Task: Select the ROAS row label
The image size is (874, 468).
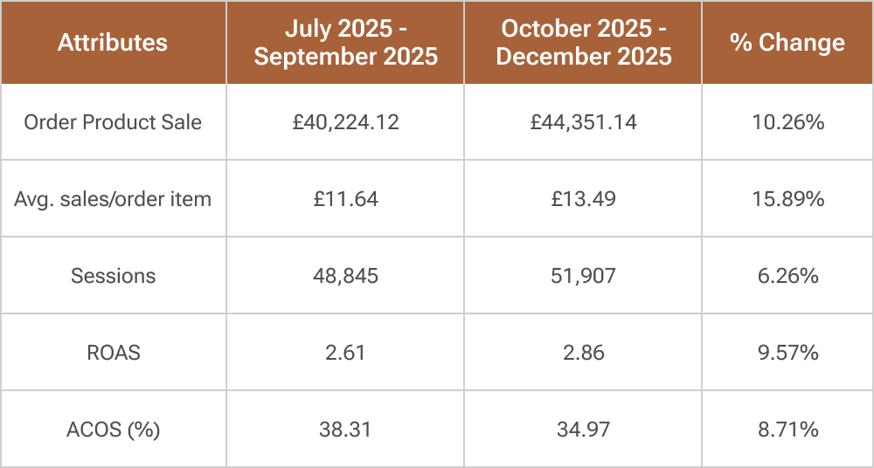Action: (x=113, y=353)
